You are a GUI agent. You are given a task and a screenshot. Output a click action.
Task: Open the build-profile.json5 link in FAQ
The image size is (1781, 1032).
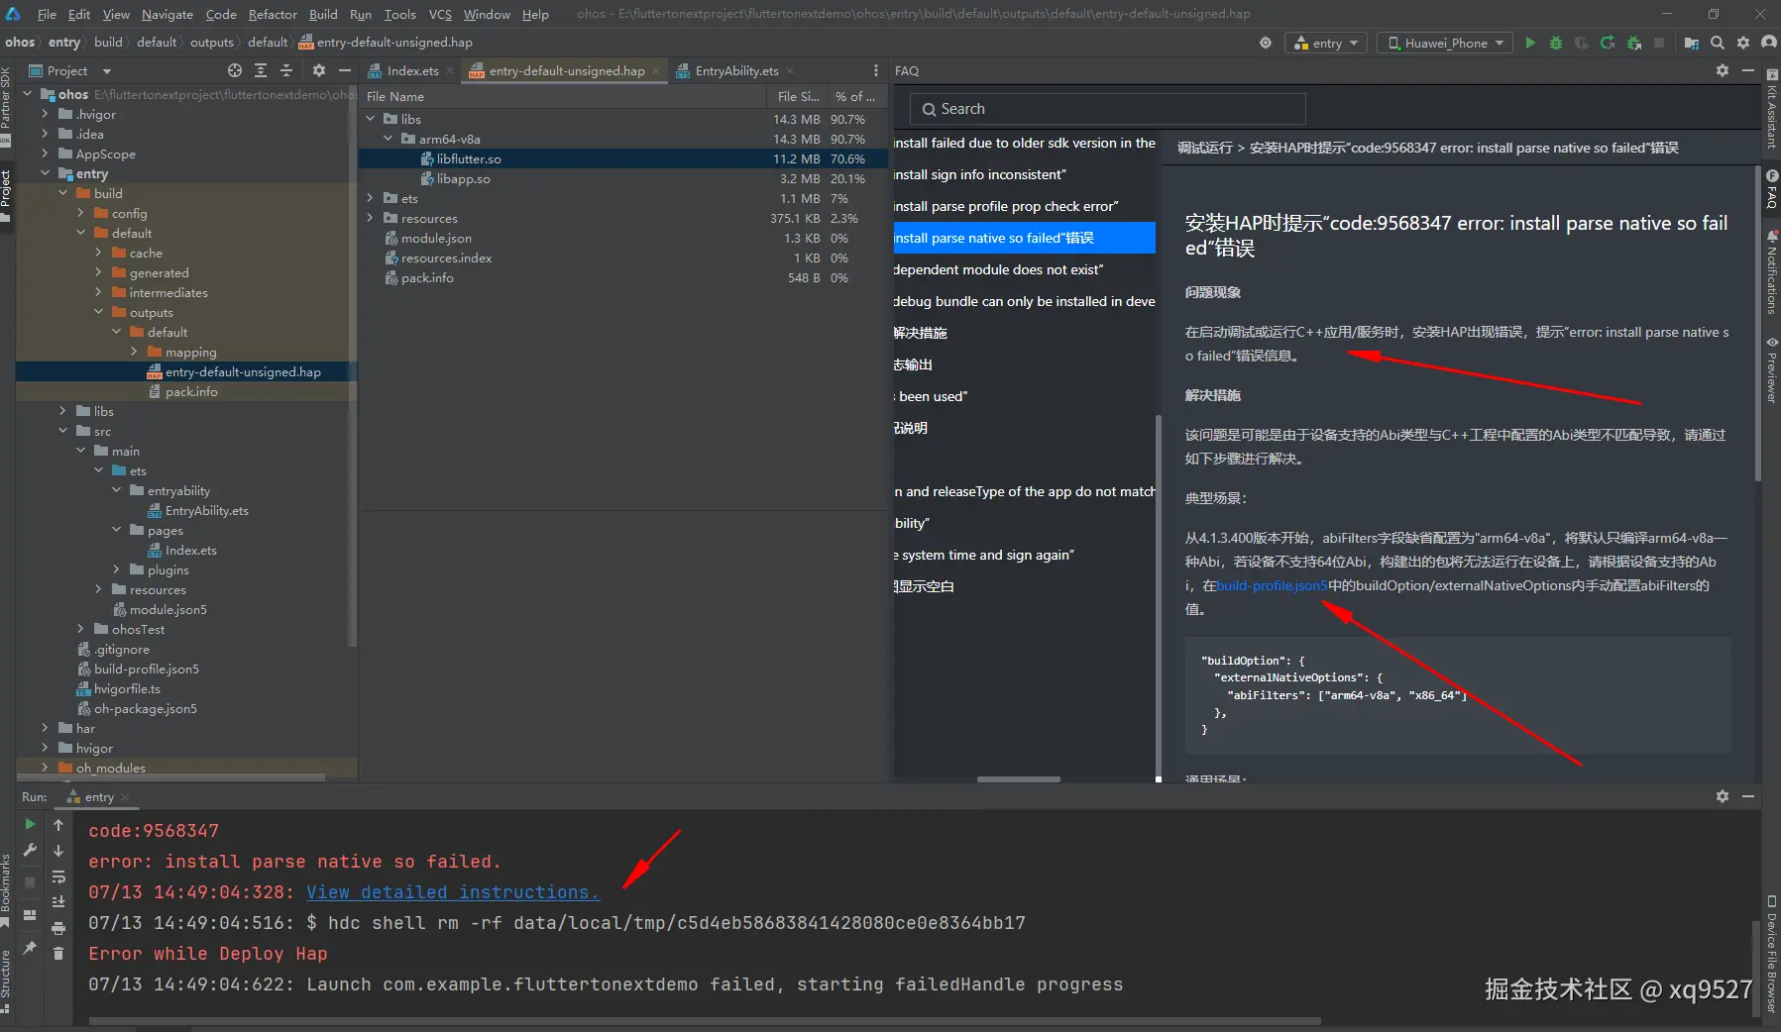pos(1272,585)
